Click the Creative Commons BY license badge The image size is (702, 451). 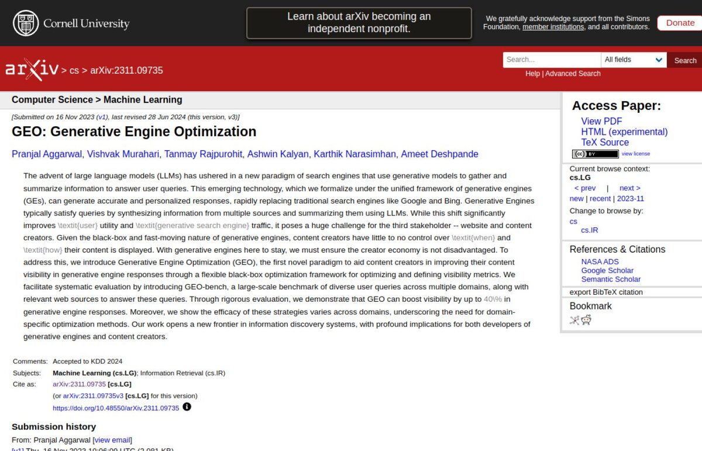[x=595, y=154]
